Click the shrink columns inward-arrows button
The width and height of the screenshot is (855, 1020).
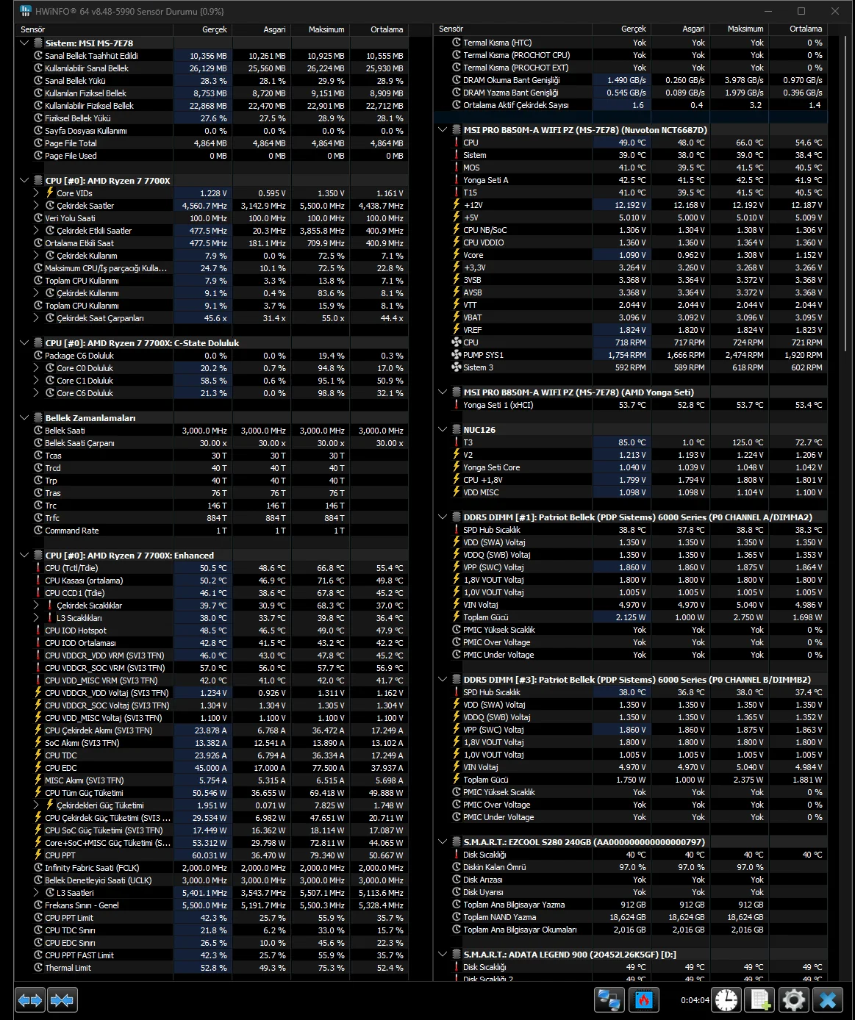pos(62,1000)
